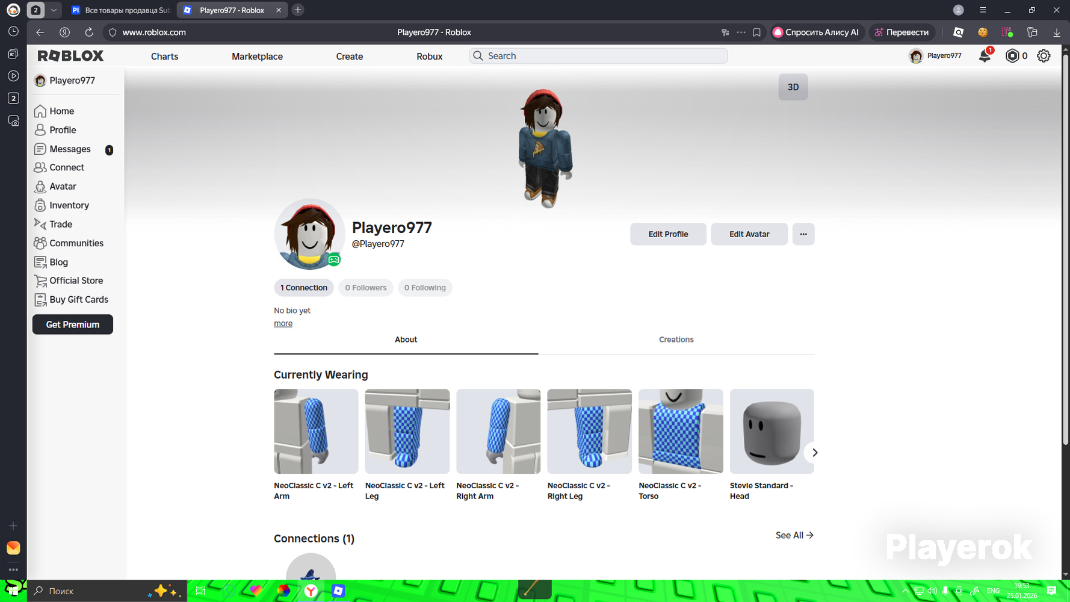Click the Translate page button
The width and height of the screenshot is (1070, 602).
(901, 33)
